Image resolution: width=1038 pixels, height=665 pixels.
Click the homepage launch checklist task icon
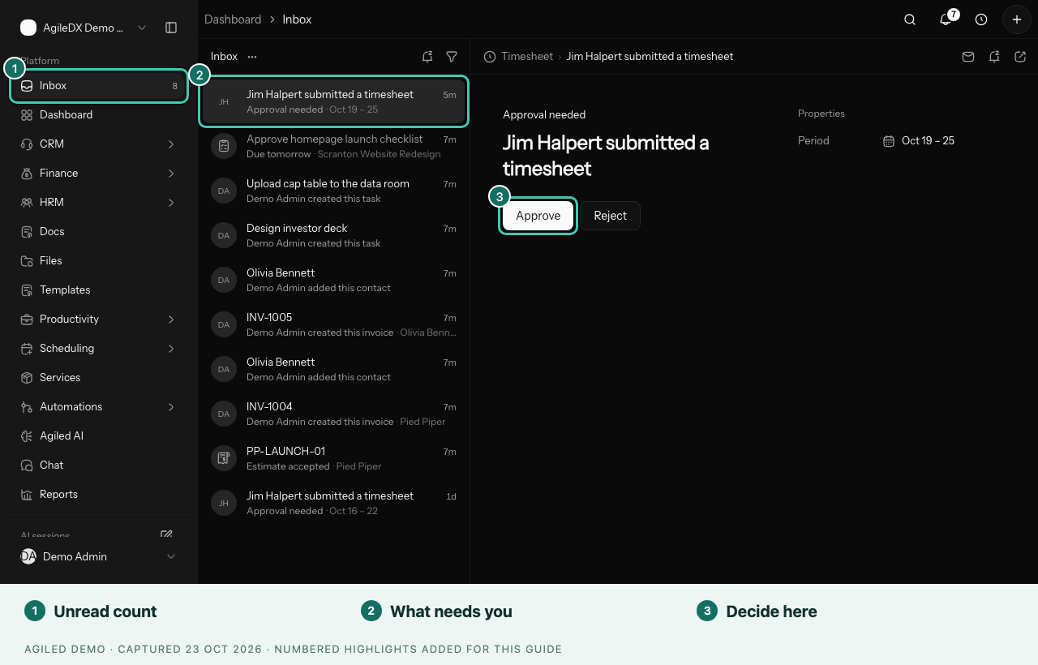224,146
